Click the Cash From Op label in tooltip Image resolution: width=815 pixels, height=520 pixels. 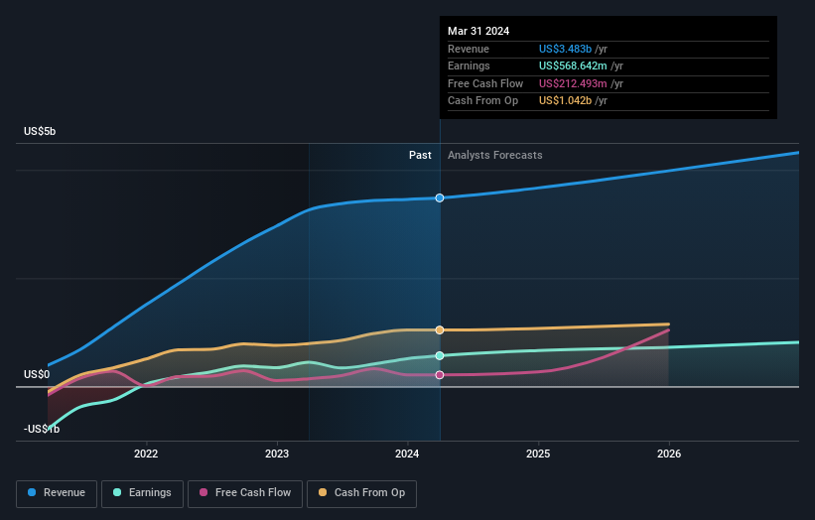click(x=482, y=101)
